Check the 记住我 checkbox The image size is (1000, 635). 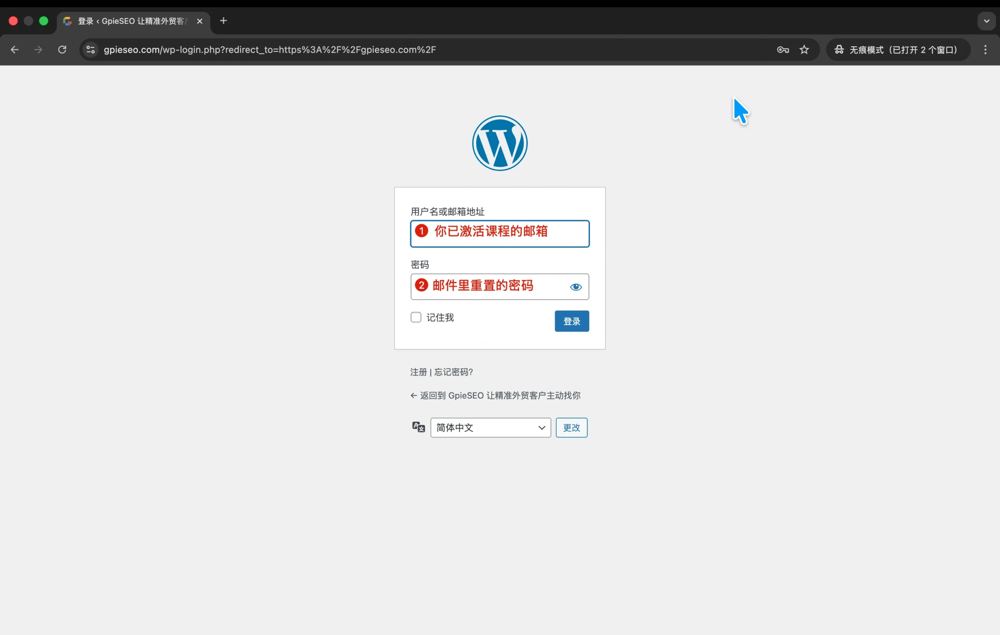pyautogui.click(x=416, y=317)
